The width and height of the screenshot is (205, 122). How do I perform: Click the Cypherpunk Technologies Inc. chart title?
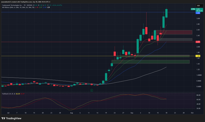12,5
